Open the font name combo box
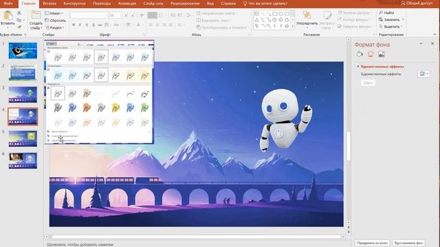The image size is (440, 247). (89, 15)
